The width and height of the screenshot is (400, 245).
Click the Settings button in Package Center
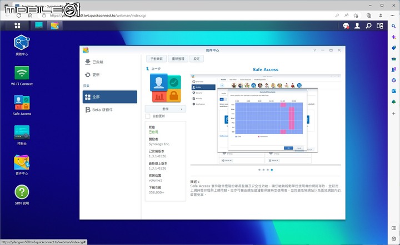[x=197, y=59]
